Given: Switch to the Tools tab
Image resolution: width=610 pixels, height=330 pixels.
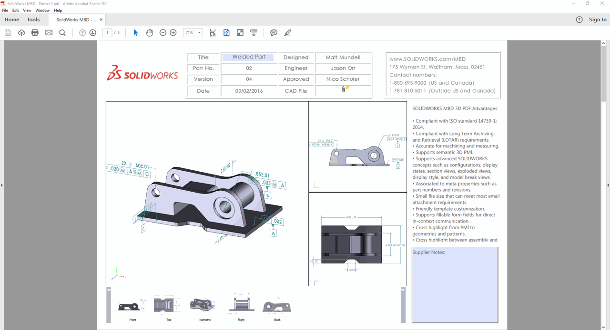Looking at the screenshot, I should tap(33, 19).
